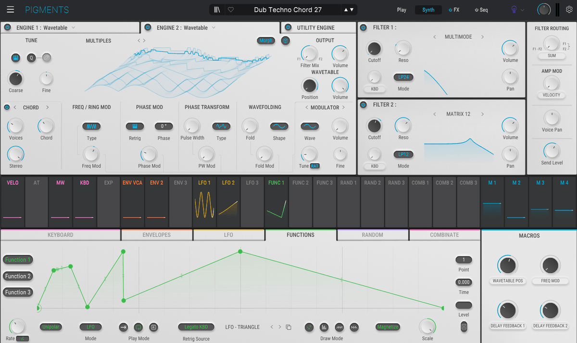Viewport: 577px width, 343px height.
Task: Select the first Play Mode arrow icon
Action: pos(124,327)
